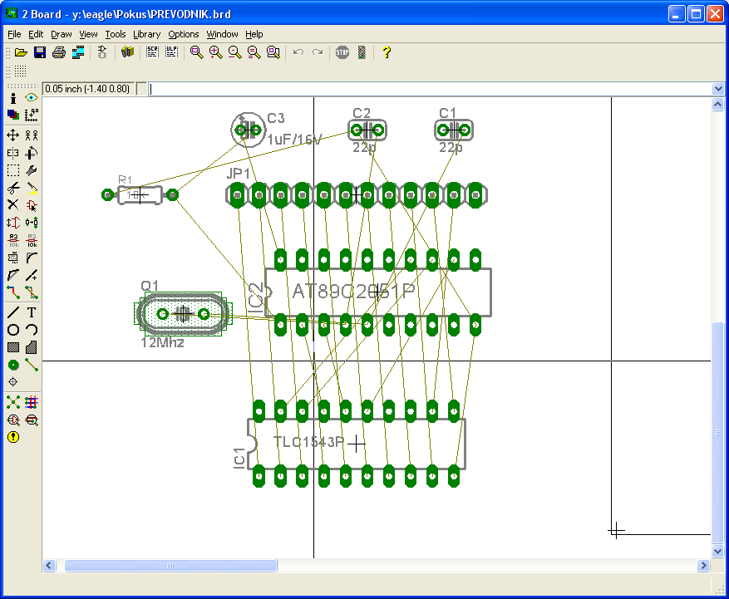Select the Copy tool
The image size is (729, 599).
[x=31, y=135]
